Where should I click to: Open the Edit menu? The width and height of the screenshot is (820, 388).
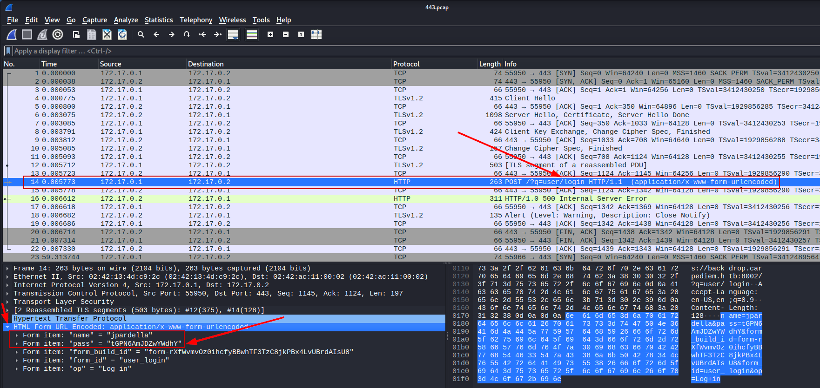(32, 20)
